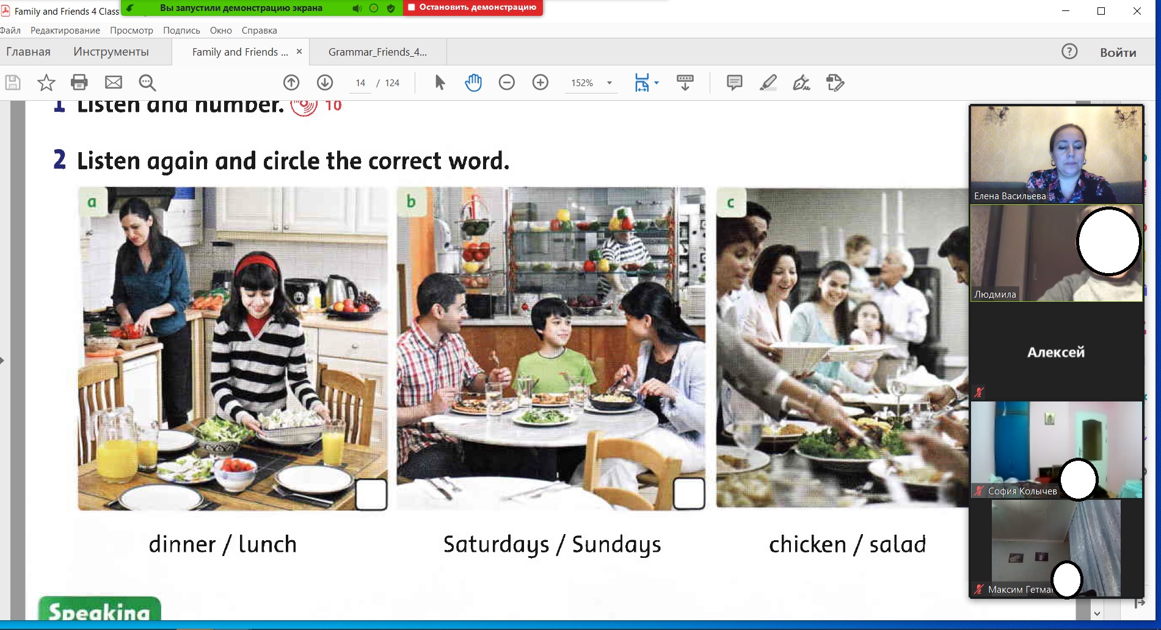Switch to the Grammar_Friends_4 tab
The image size is (1161, 630).
tap(377, 52)
